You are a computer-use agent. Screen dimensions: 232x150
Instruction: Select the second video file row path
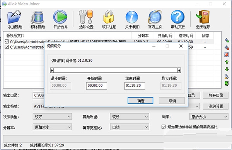pos(27,47)
